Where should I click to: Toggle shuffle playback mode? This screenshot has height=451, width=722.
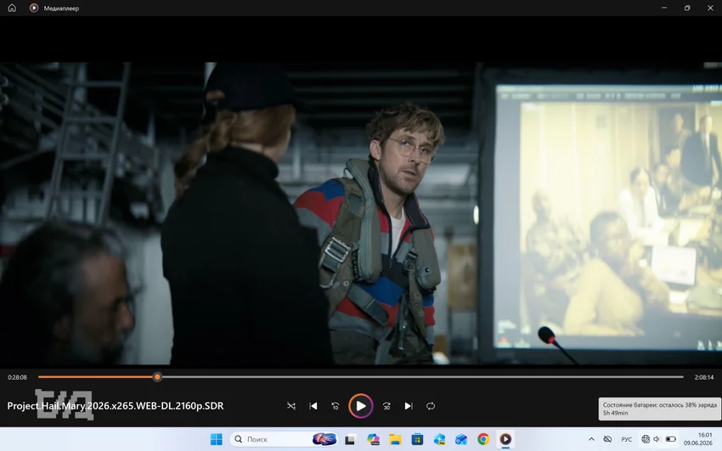click(291, 406)
